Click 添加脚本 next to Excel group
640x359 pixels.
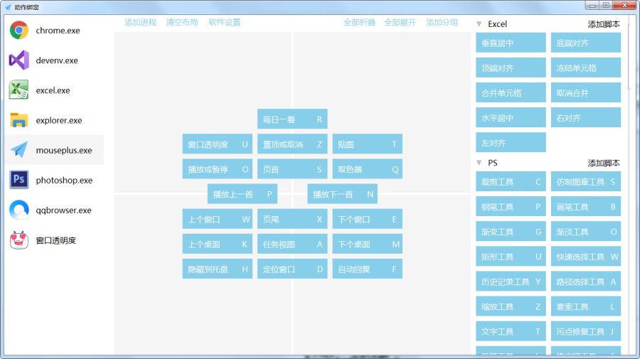[x=604, y=24]
